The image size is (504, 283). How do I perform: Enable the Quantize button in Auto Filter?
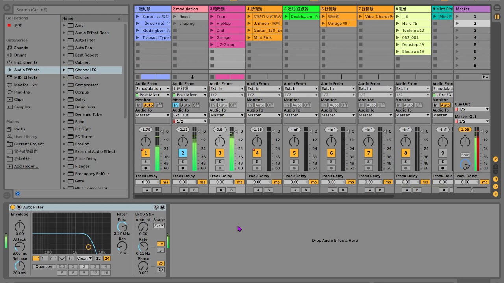44,266
